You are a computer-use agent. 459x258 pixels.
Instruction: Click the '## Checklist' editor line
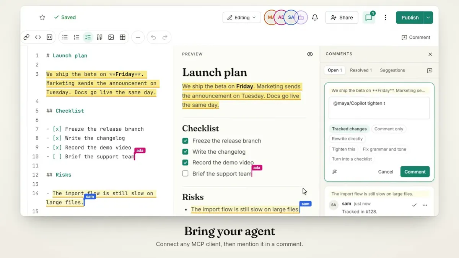click(65, 111)
